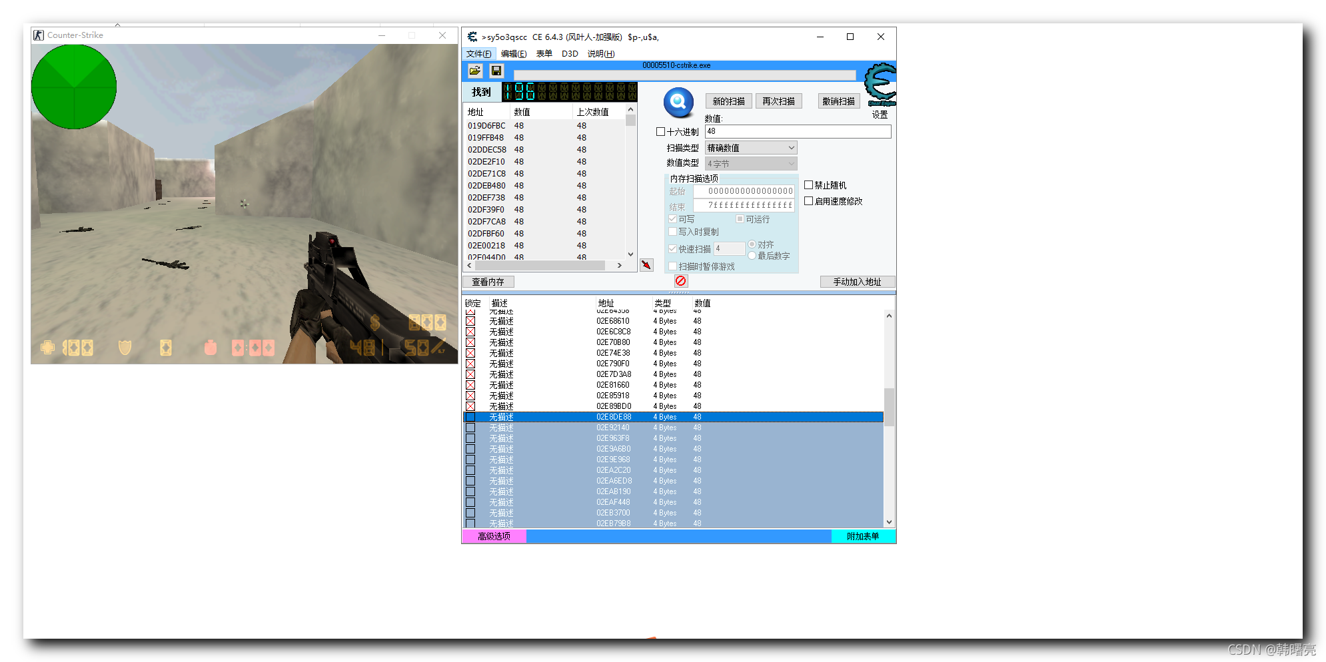The height and width of the screenshot is (662, 1326).
Task: Click the blue magnifier scan icon
Action: [x=678, y=102]
